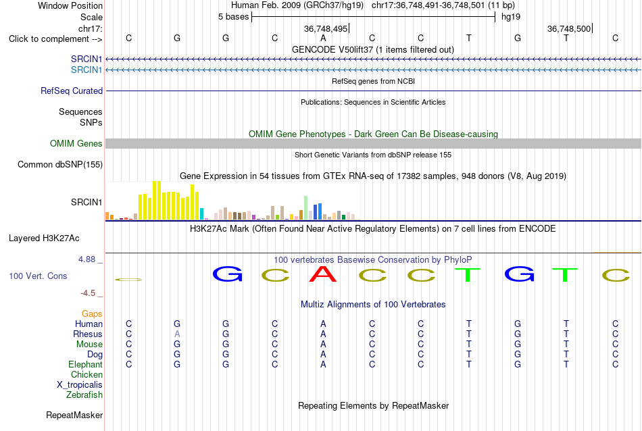642x431 pixels.
Task: Open the 'H3K27Ac Mark' ENCODE track title
Action: coord(373,228)
